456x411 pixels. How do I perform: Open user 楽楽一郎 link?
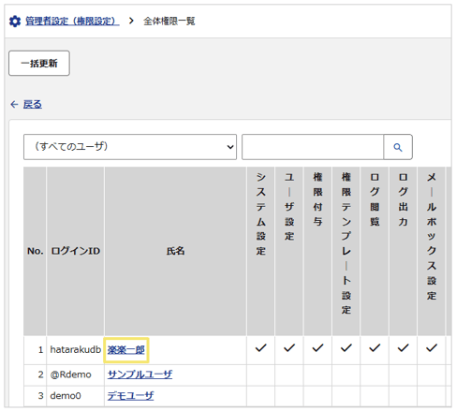click(x=126, y=350)
